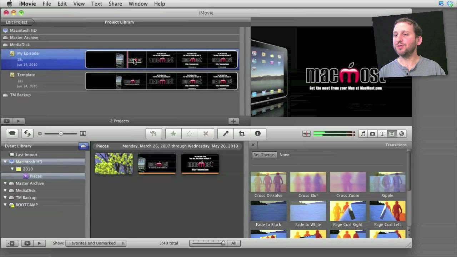Open the View menu

click(x=79, y=4)
